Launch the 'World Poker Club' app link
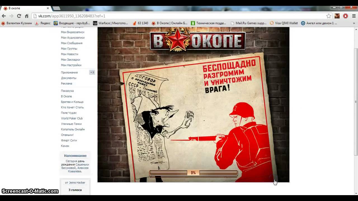 click(x=72, y=118)
